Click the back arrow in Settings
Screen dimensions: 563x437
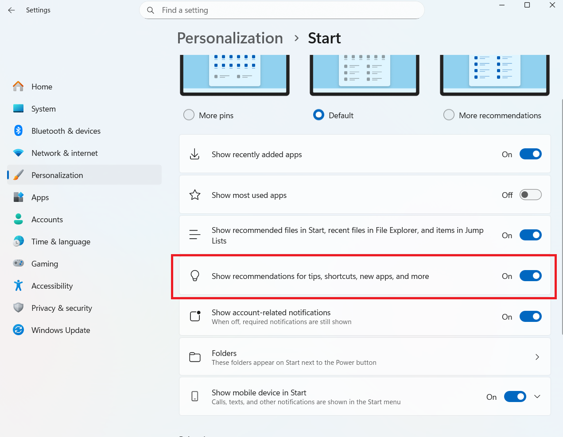(12, 10)
